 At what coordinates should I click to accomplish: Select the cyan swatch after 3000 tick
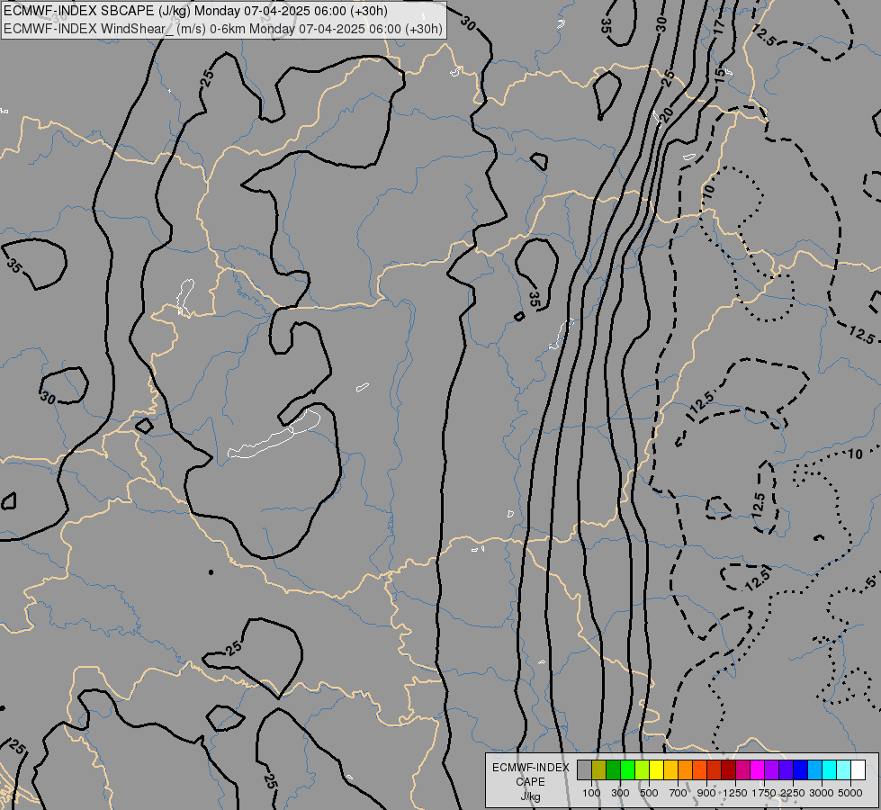(829, 769)
